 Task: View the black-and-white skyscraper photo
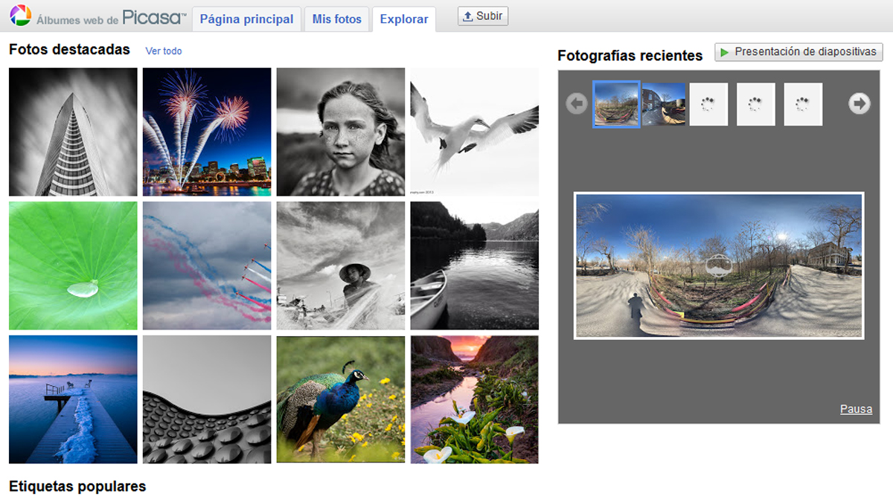(73, 132)
